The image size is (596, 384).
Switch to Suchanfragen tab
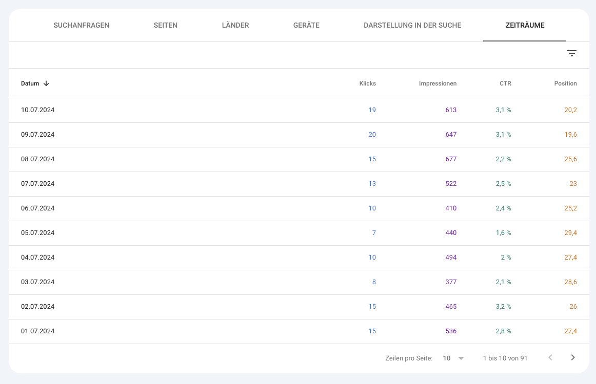82,26
